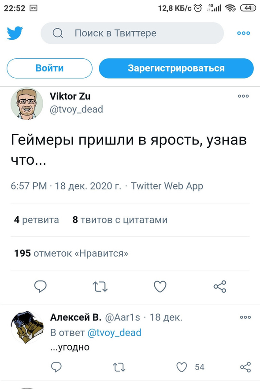The height and width of the screenshot is (389, 260).
Task: Open the @tvoy_dead handle under Viktor Zu
Action: [x=76, y=110]
